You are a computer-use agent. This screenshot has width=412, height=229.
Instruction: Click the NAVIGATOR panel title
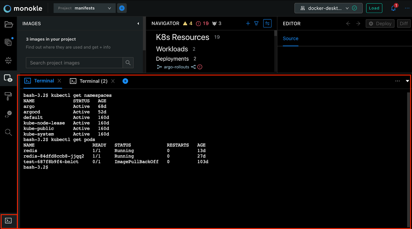coord(165,23)
